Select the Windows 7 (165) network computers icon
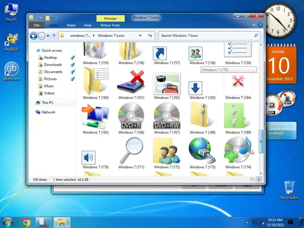Image resolution: width=304 pixels, height=228 pixels. [x=95, y=116]
